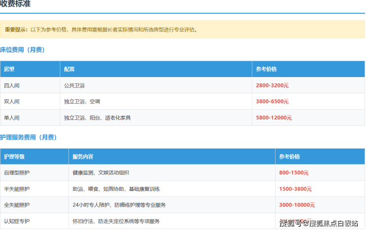Click the 床位费用（月费） section heading

pos(25,50)
